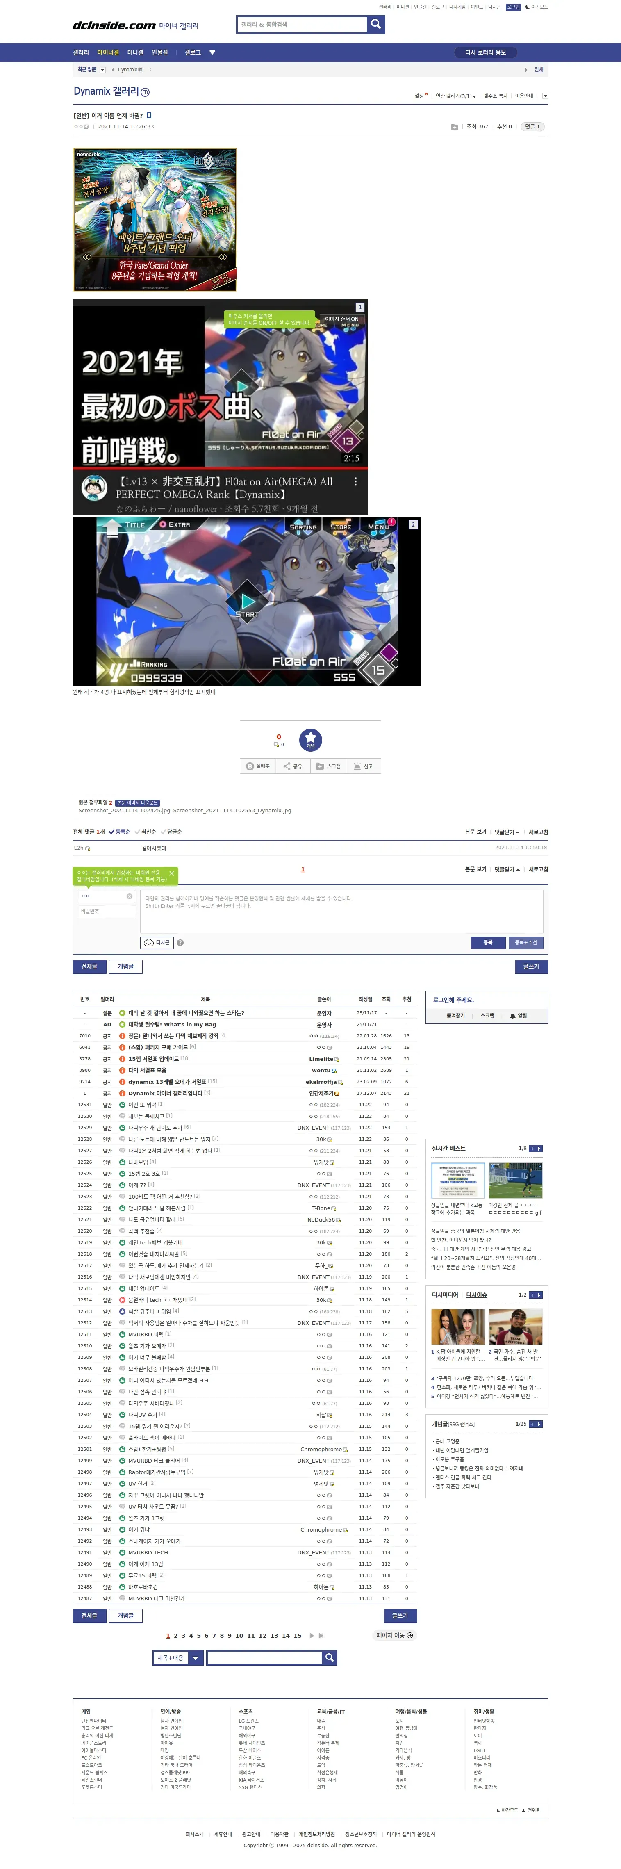621x1869 pixels.
Task: Click the 비밀번호 password field
Action: 107,911
